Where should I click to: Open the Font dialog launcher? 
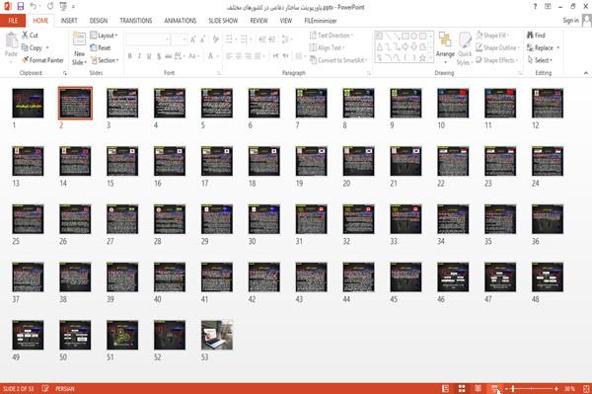coord(218,73)
